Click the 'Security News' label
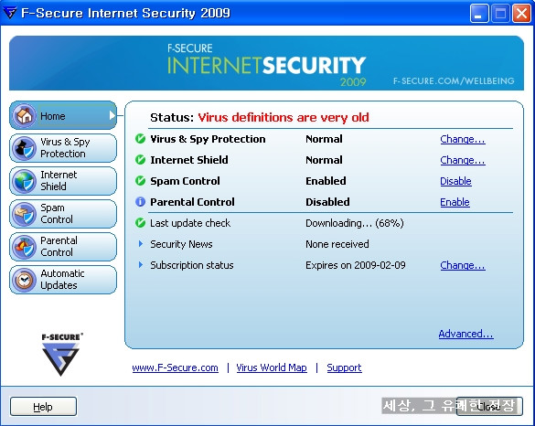Viewport: 535px width, 426px height. [x=181, y=244]
